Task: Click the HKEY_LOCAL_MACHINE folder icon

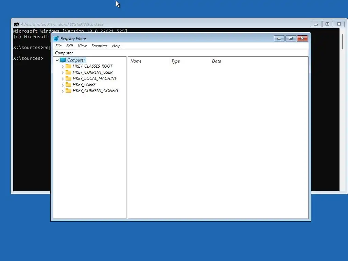Action: 68,79
